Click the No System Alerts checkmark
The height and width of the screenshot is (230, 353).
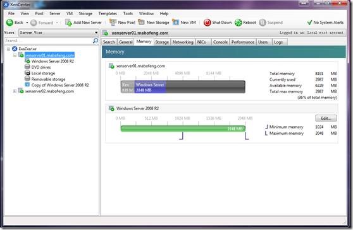309,23
